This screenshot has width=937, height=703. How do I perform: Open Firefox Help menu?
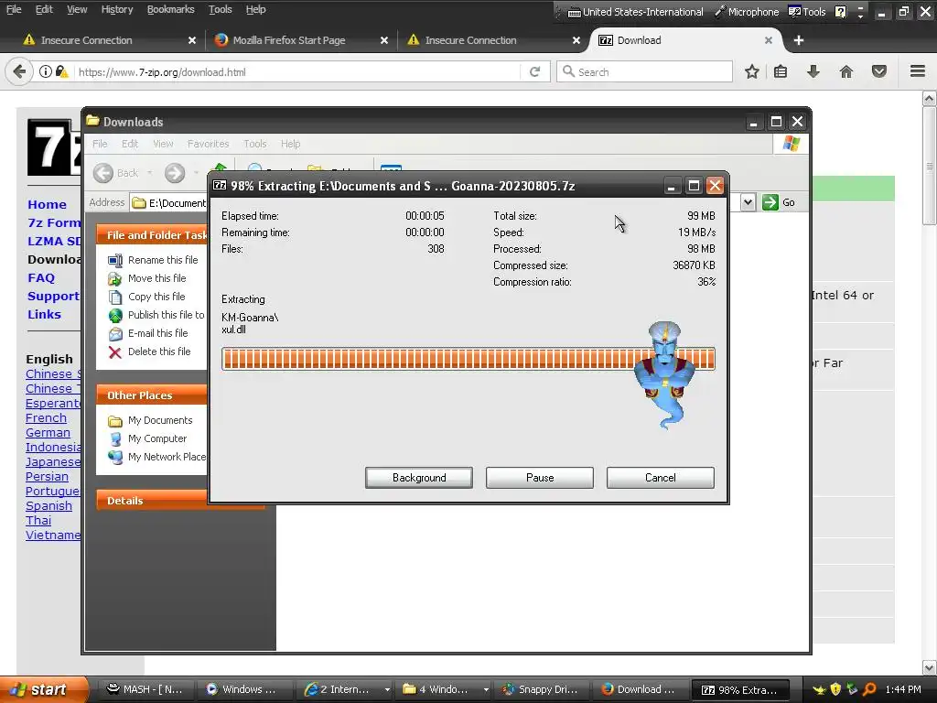(x=256, y=9)
